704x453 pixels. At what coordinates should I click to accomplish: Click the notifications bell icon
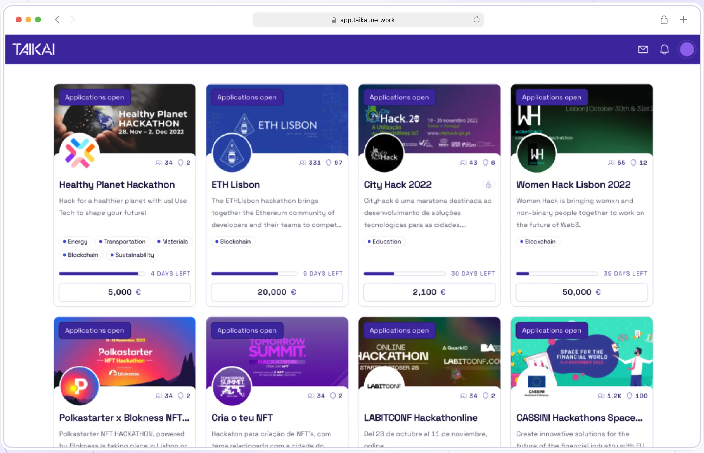(x=664, y=49)
